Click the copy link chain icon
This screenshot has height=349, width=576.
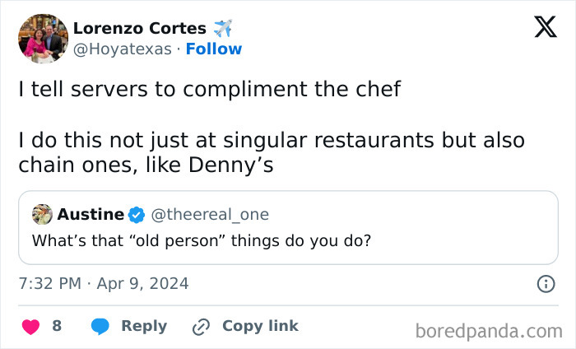[200, 327]
